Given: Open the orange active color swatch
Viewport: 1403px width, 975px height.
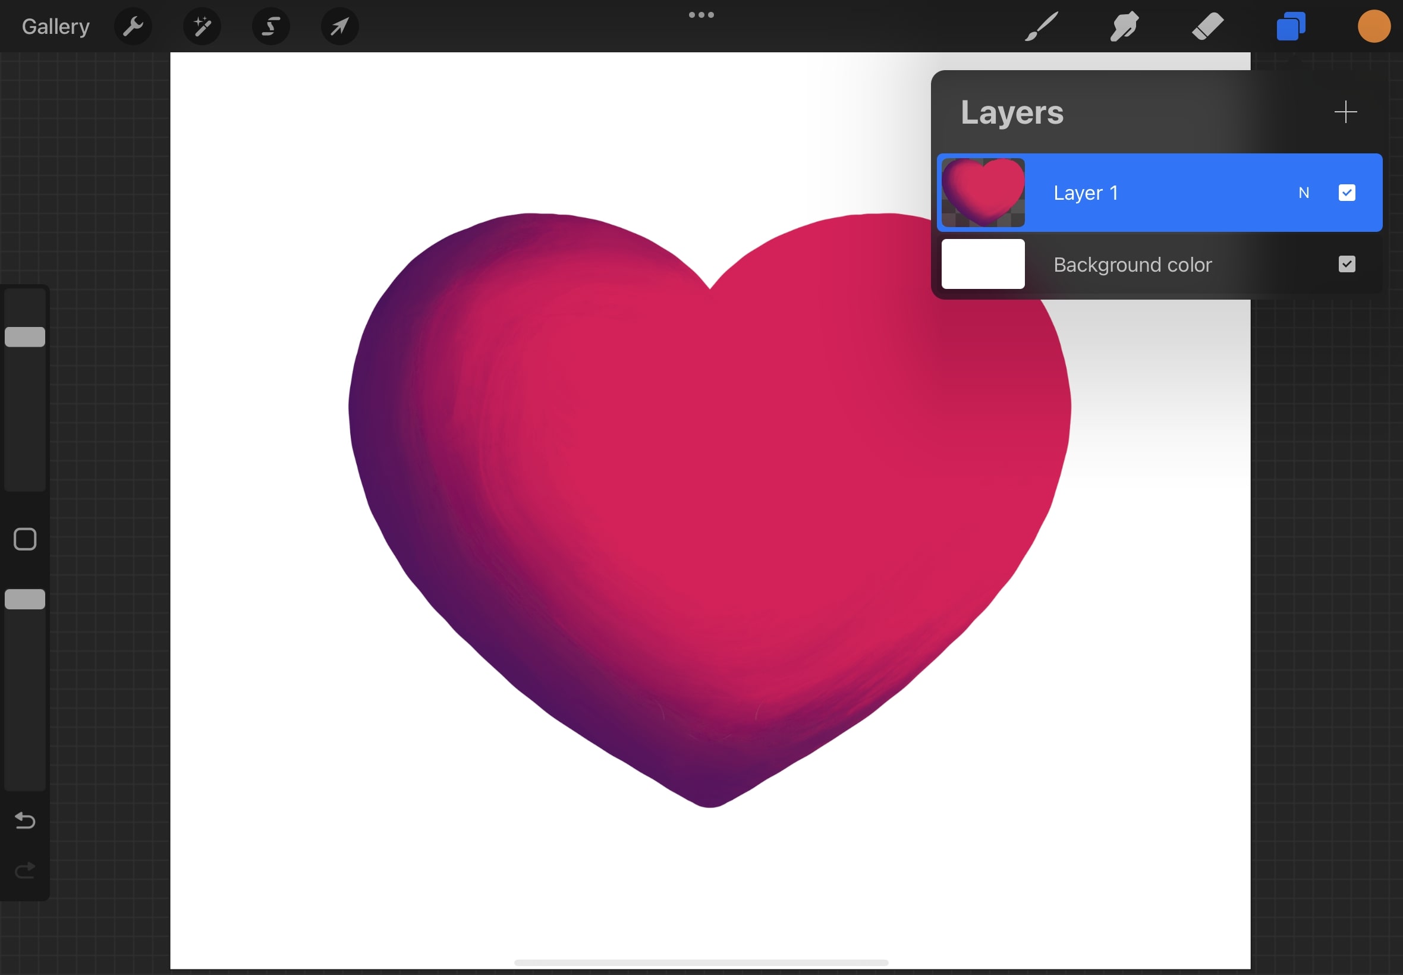Looking at the screenshot, I should point(1374,26).
